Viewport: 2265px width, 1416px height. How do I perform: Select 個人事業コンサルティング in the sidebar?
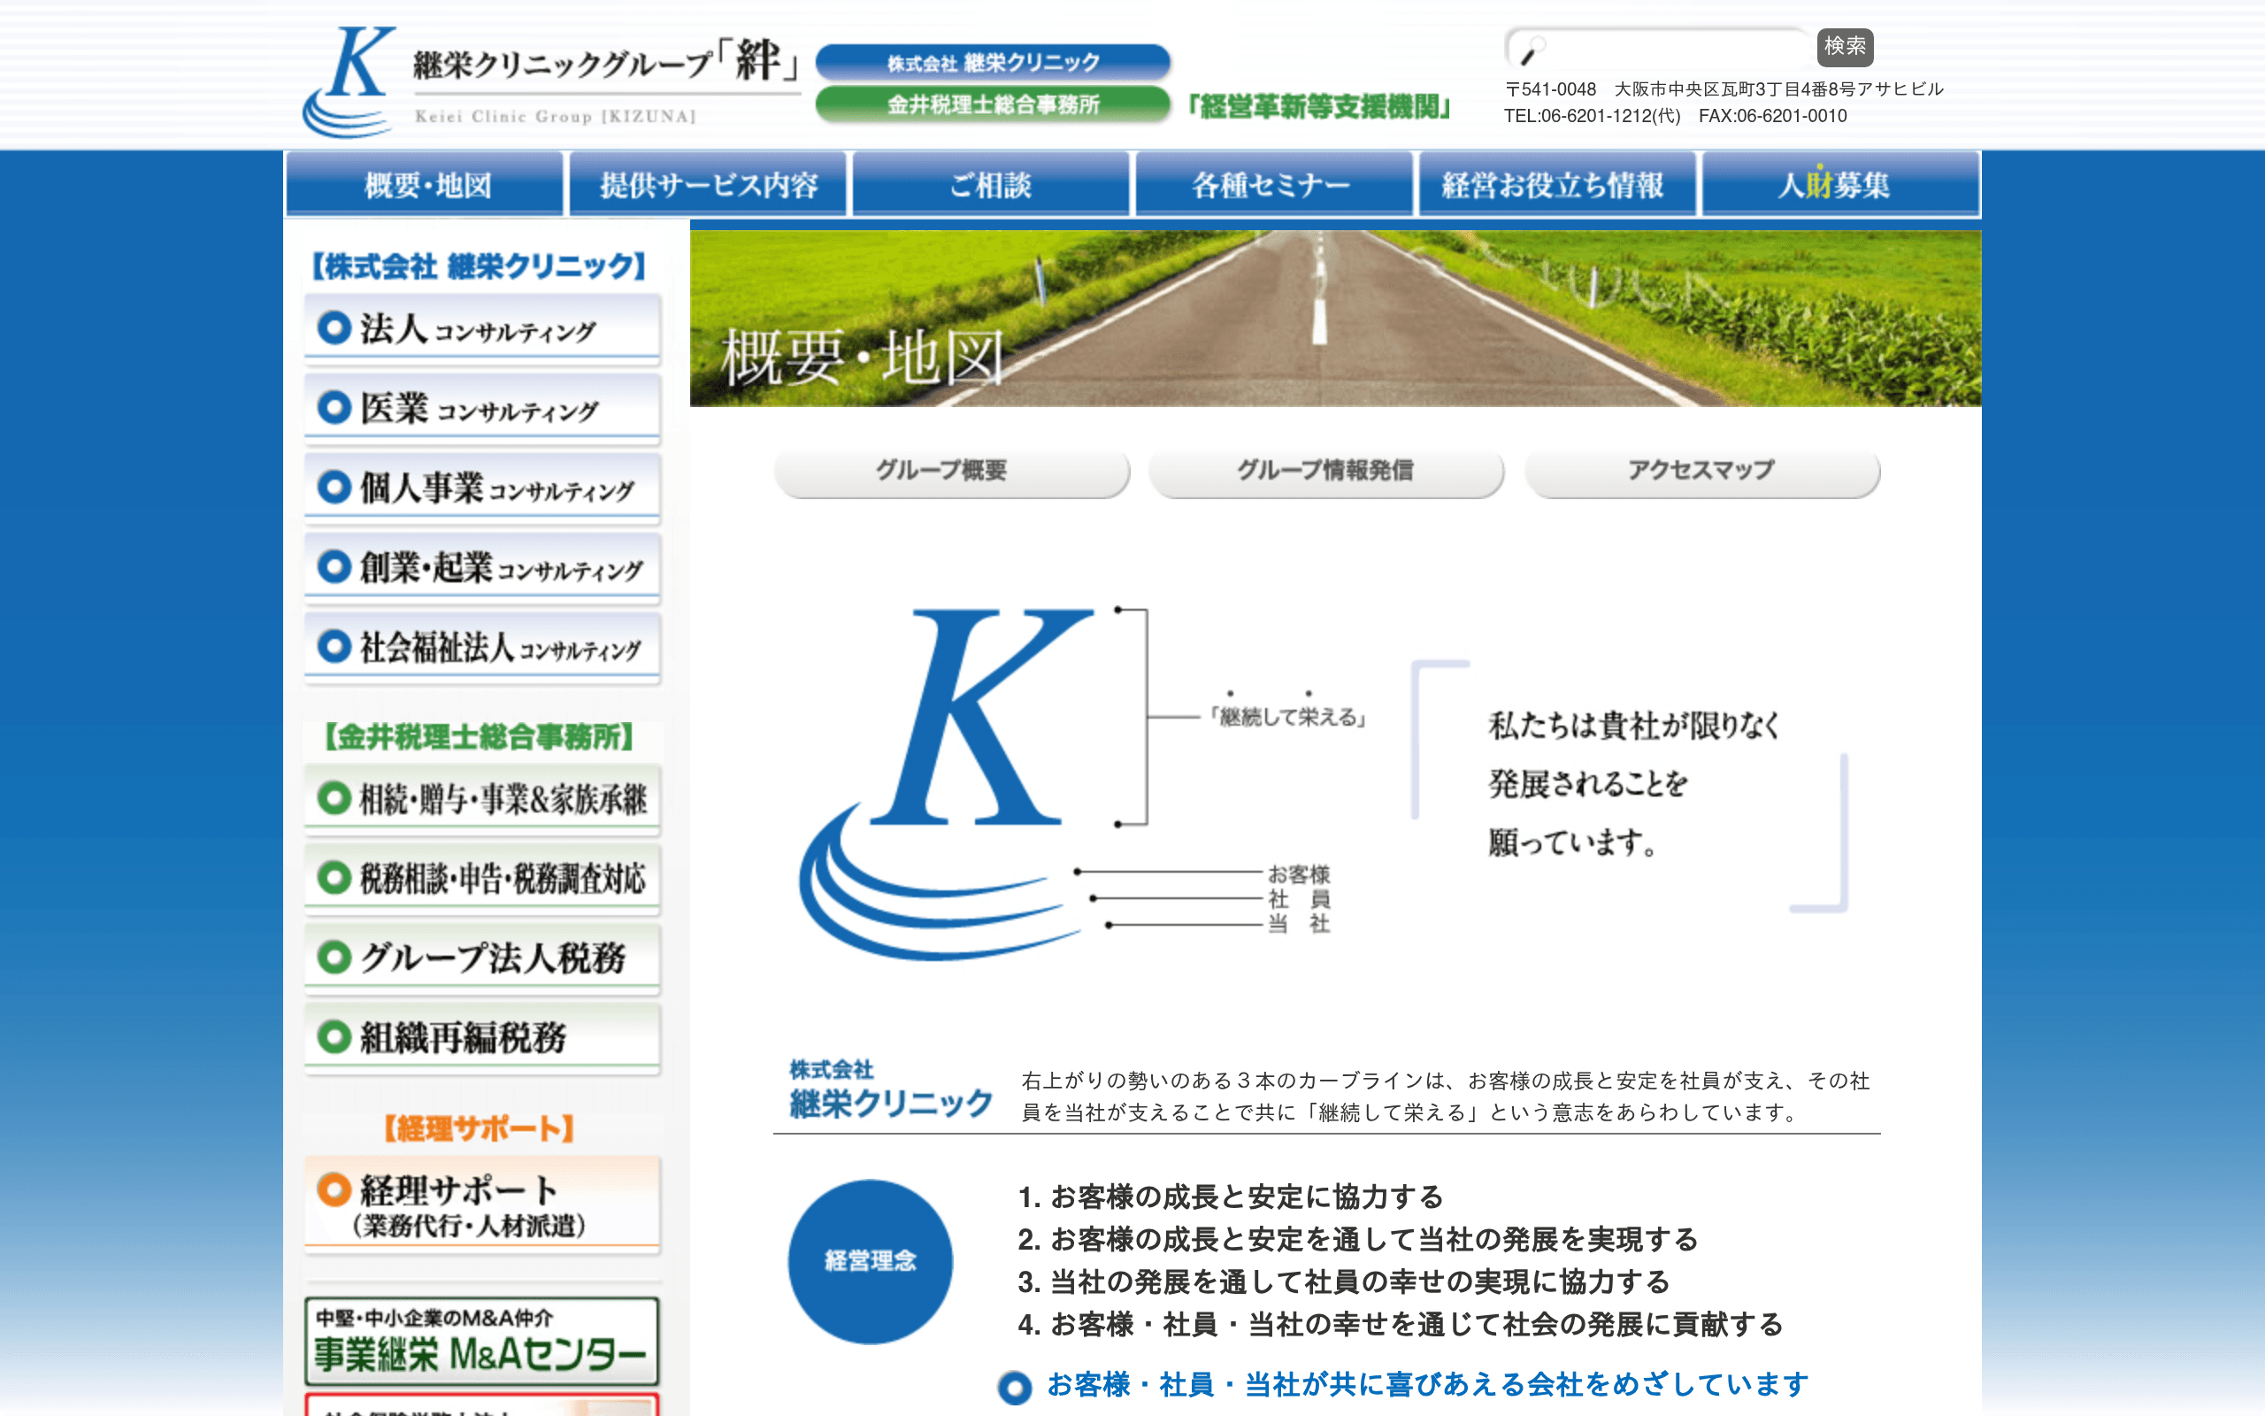[x=482, y=489]
